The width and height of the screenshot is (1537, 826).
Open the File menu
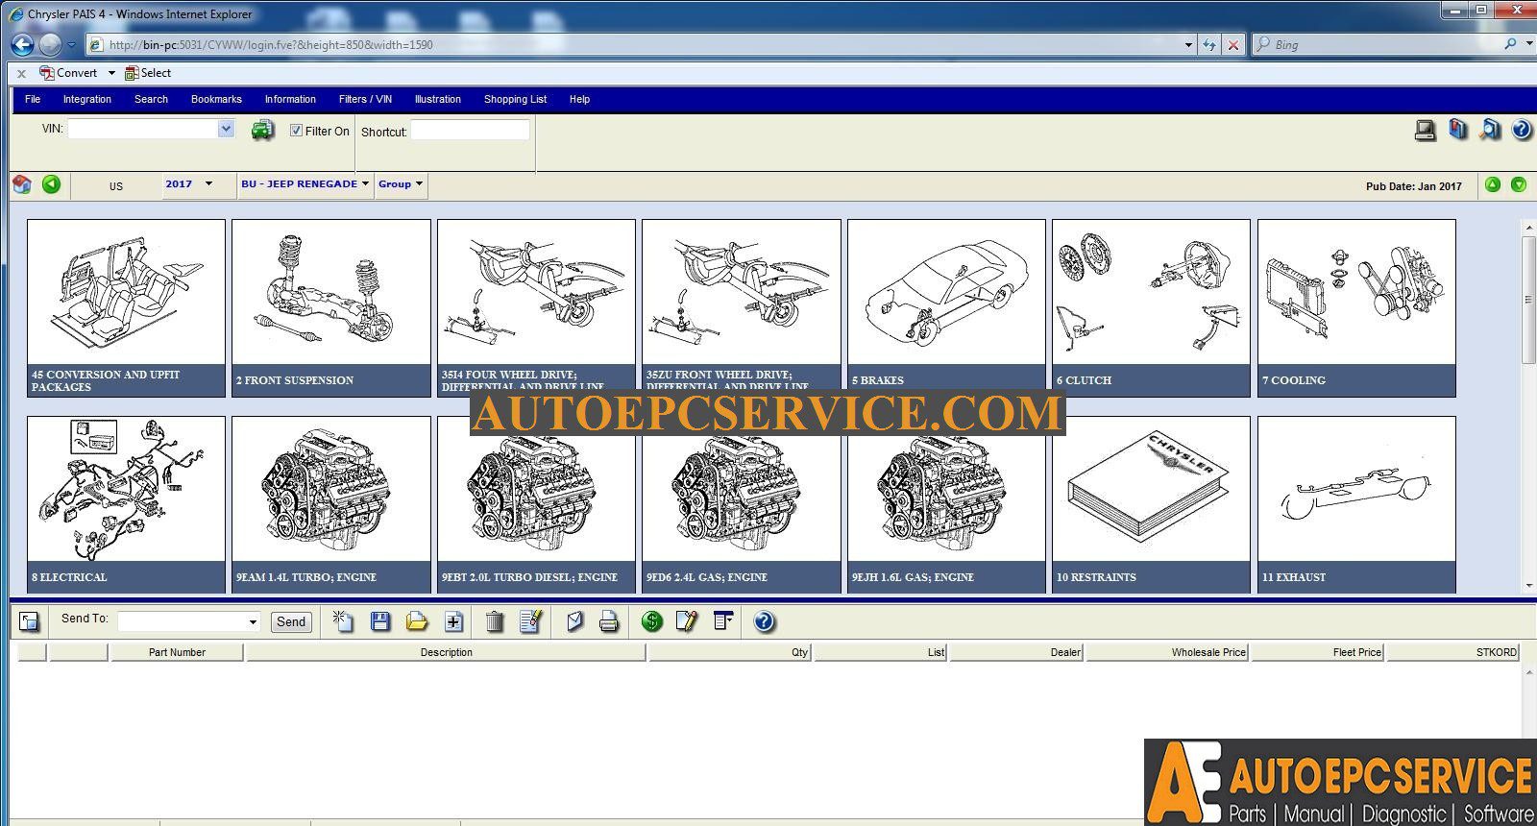click(33, 99)
